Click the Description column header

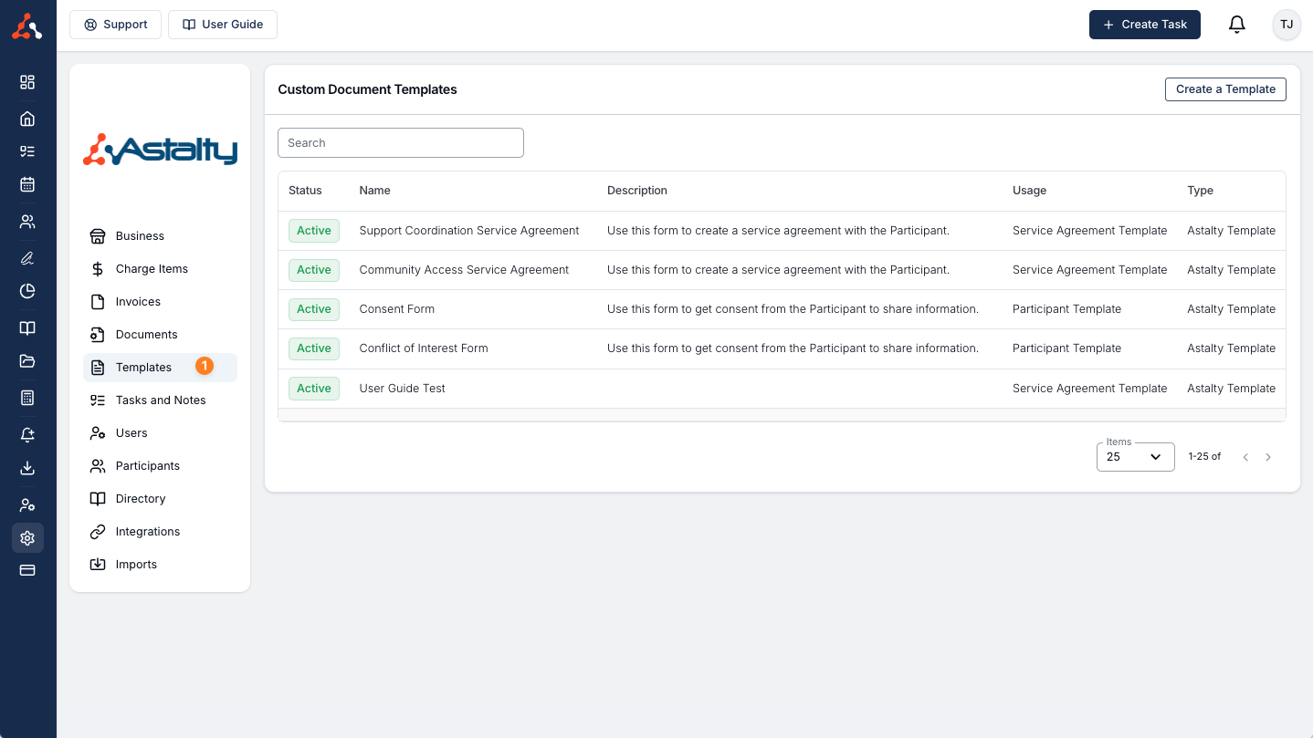[x=637, y=191]
